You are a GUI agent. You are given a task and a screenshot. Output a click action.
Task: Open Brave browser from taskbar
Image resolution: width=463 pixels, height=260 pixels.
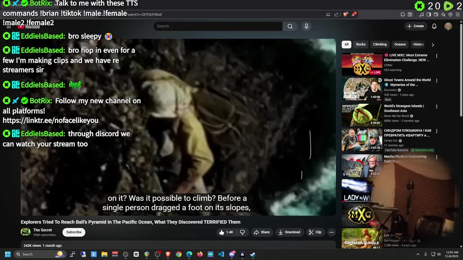pyautogui.click(x=168, y=254)
